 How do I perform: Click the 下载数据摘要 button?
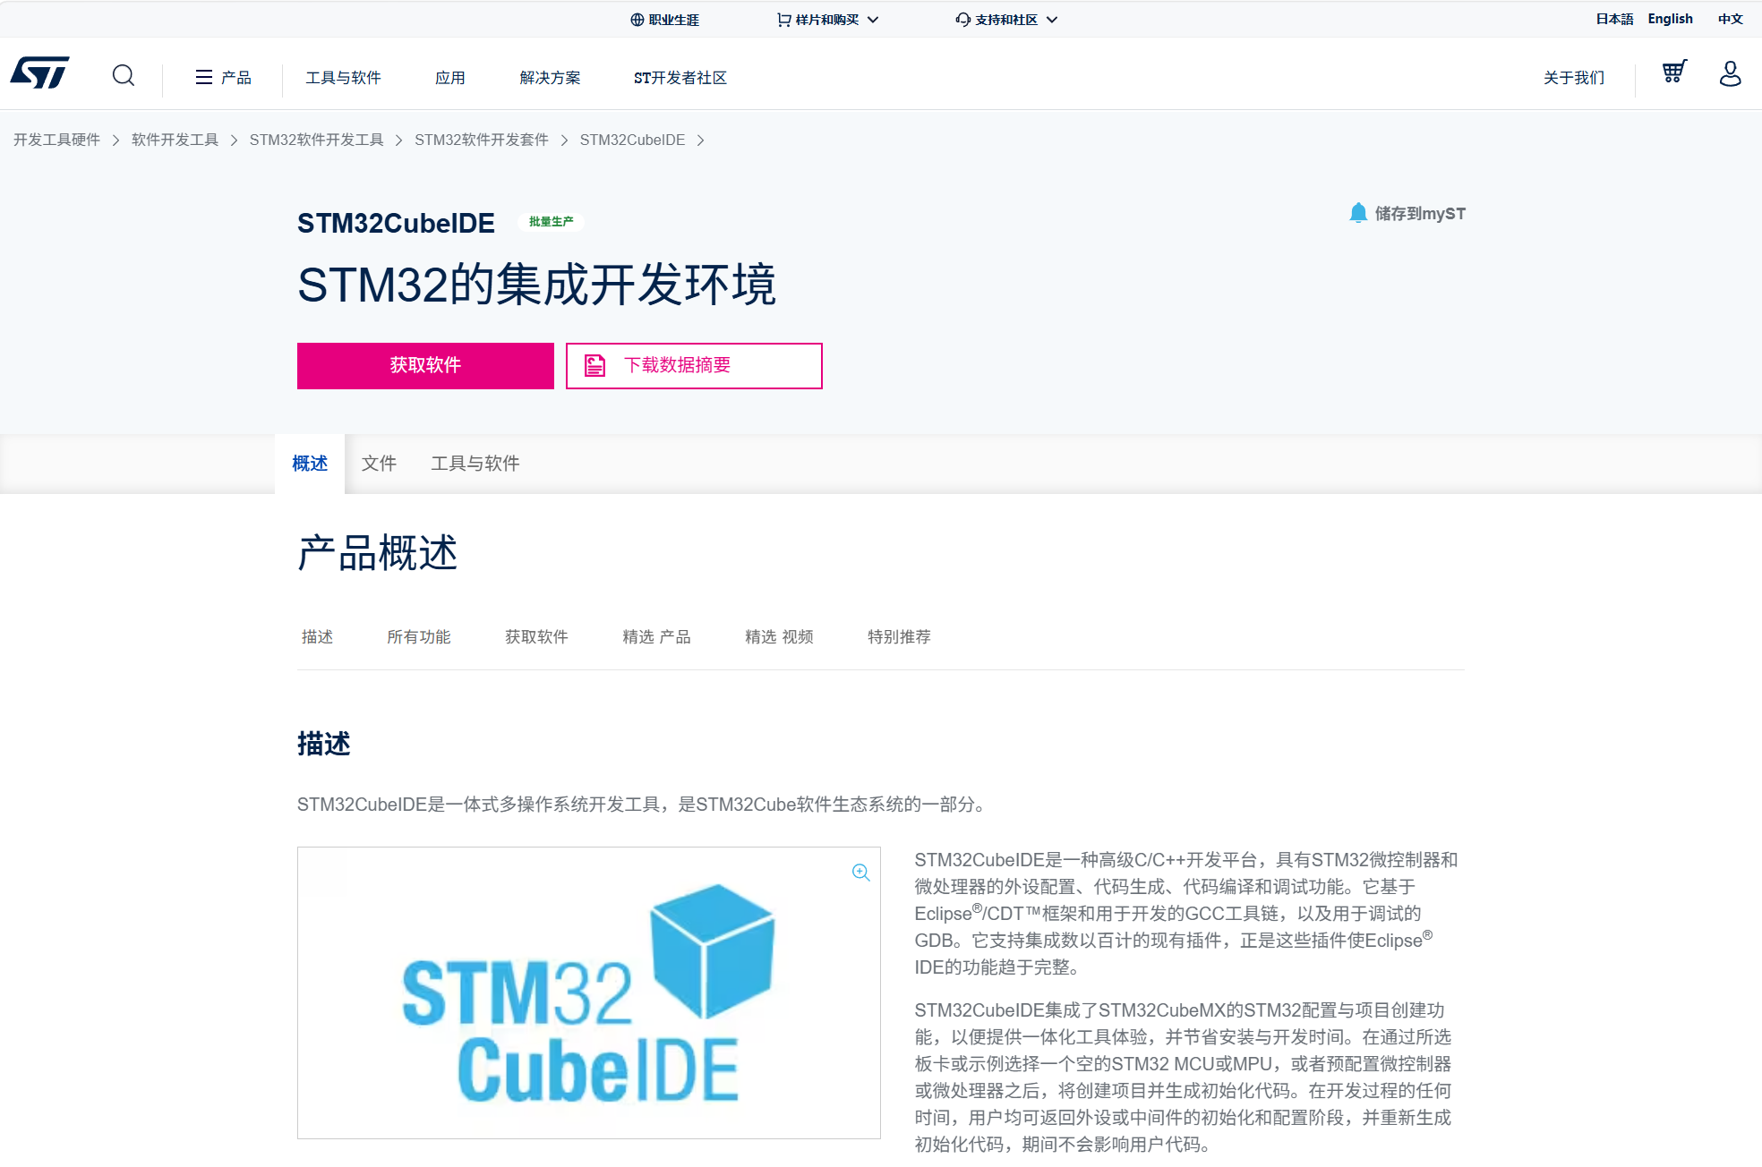coord(694,366)
